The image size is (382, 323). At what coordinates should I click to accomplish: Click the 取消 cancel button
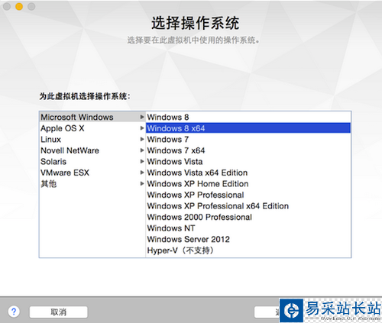click(59, 312)
